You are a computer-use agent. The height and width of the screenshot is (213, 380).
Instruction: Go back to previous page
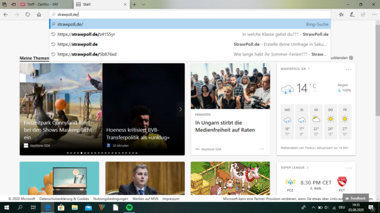tap(6, 14)
